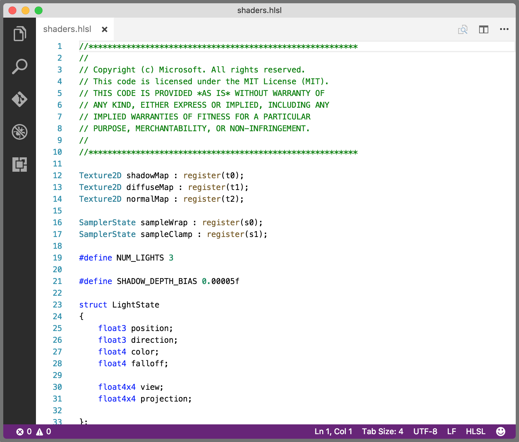Click on 'NUM_LIGHTS' macro name

click(x=140, y=258)
